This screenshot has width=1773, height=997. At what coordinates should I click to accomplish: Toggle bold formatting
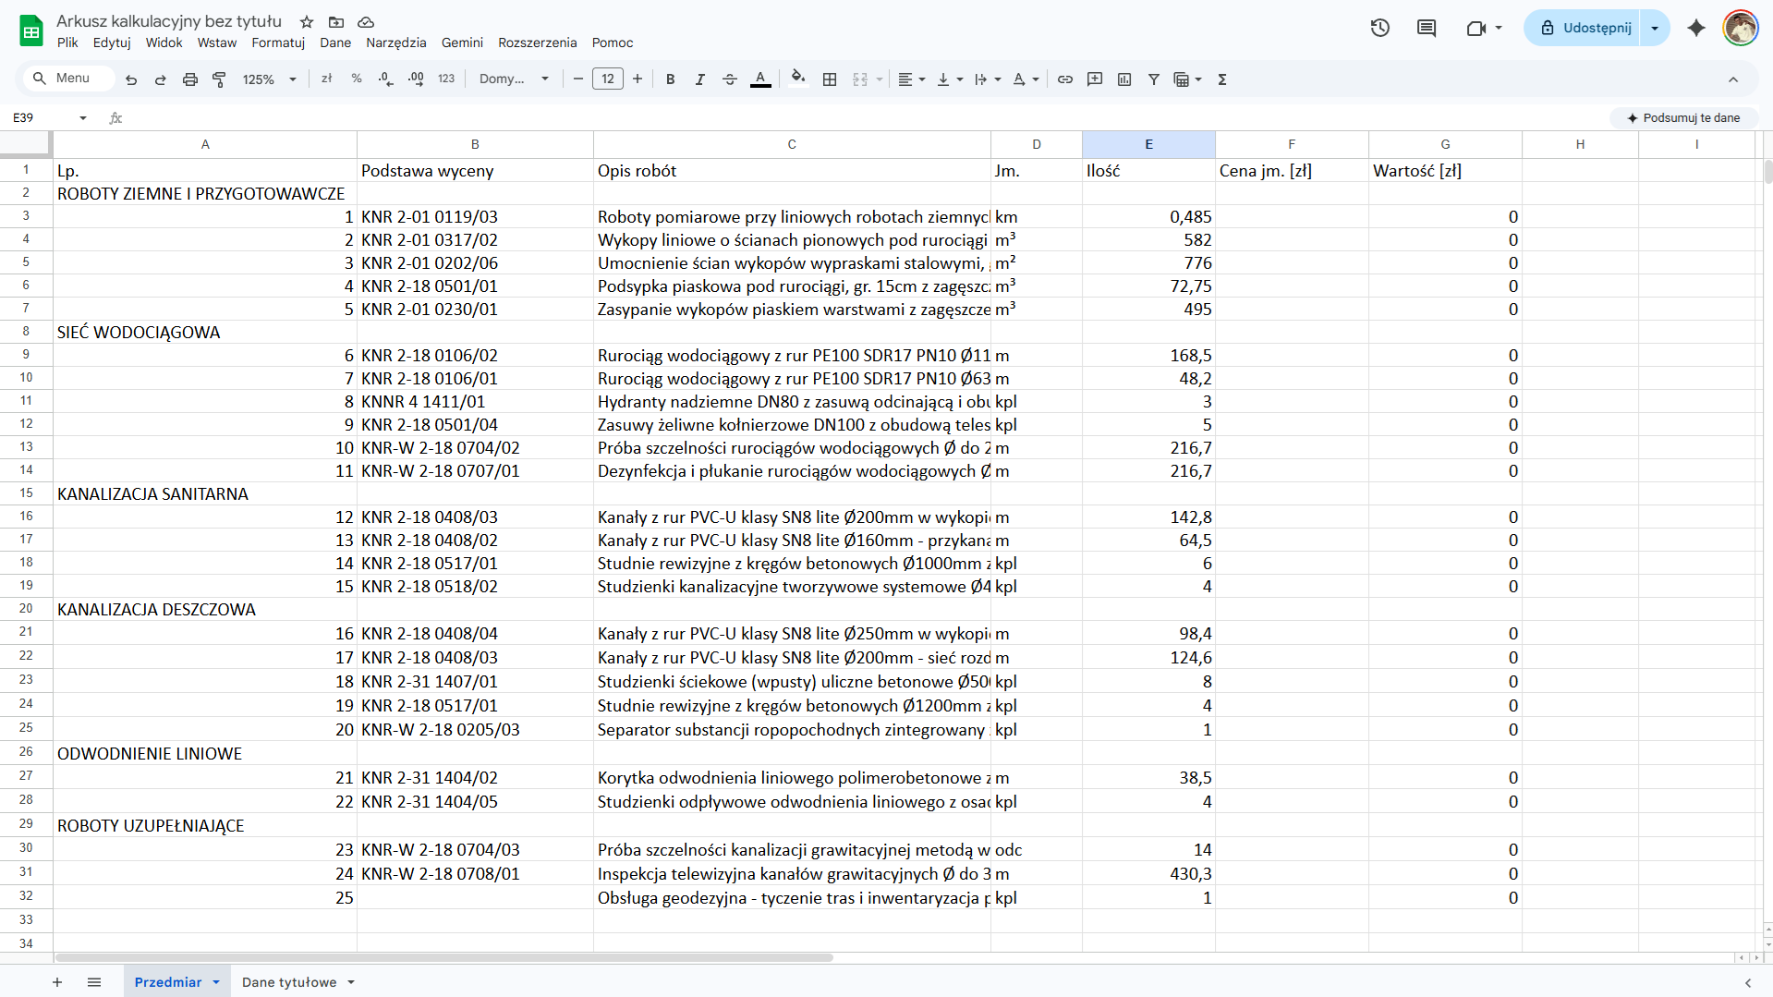click(671, 79)
